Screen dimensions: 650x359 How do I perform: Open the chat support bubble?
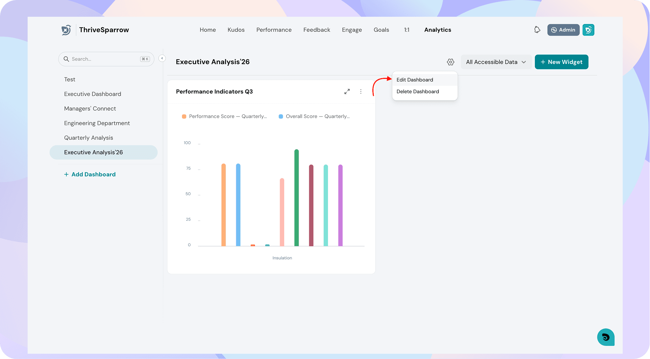coord(606,337)
